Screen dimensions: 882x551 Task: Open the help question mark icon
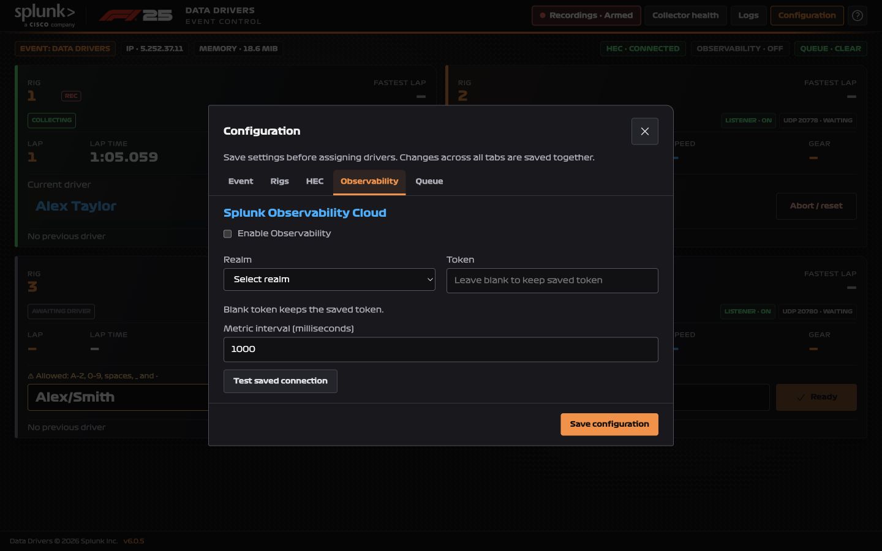coord(858,15)
